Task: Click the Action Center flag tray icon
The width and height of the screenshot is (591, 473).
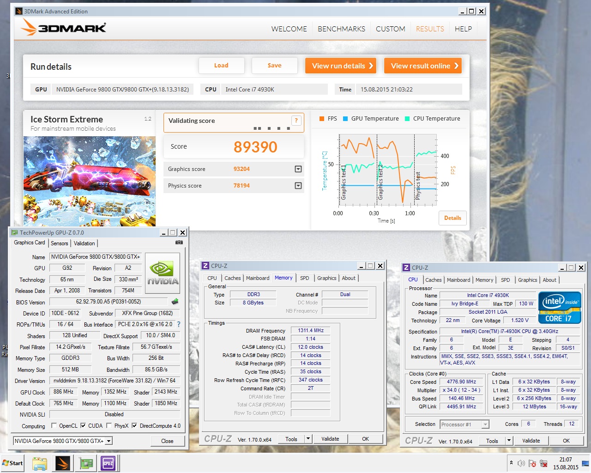Action: pos(532,463)
